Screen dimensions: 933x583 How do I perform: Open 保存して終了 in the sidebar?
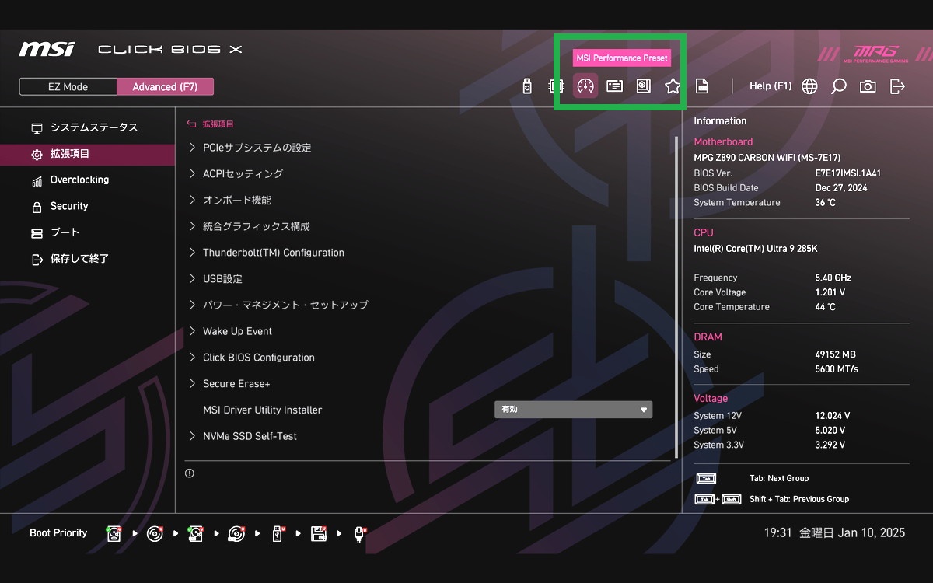(87, 259)
